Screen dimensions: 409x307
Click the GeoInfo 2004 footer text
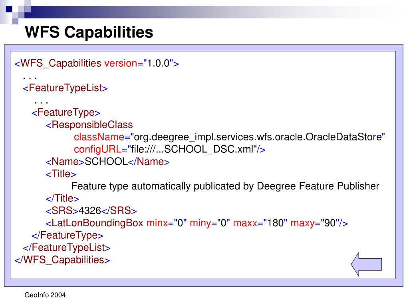tap(45, 295)
